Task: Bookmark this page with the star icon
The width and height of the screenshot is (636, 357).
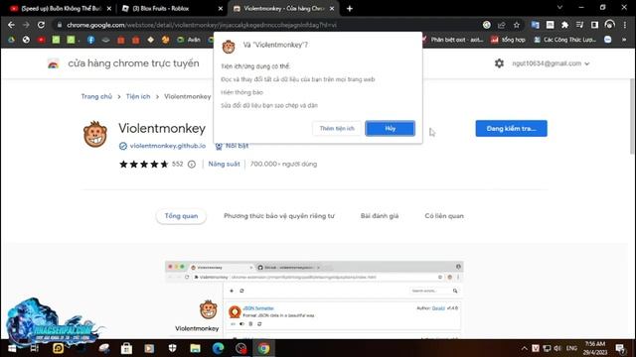Action: [517, 25]
